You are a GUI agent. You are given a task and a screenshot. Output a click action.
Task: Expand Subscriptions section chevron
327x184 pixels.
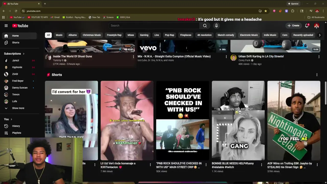pyautogui.click(x=24, y=54)
